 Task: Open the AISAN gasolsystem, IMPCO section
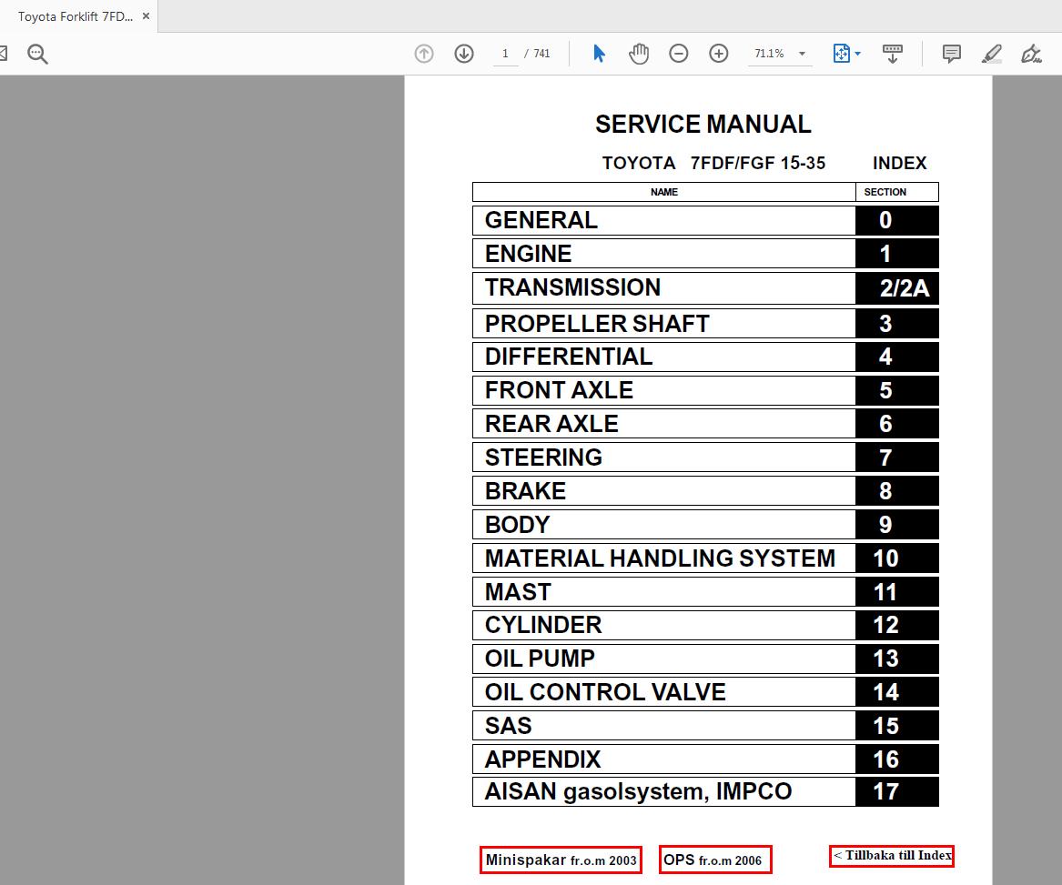coord(663,791)
